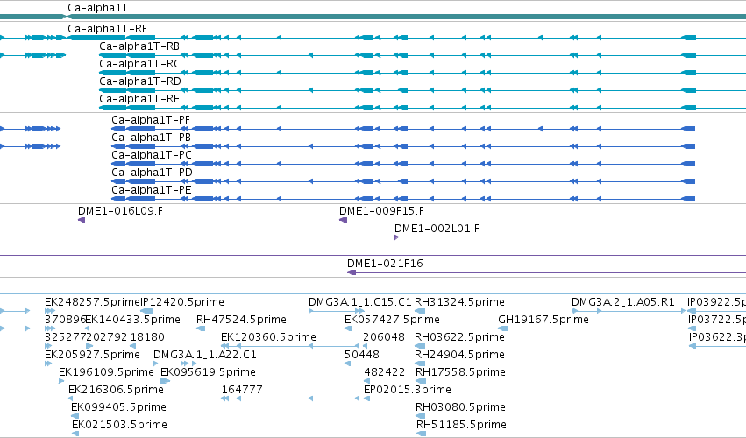The width and height of the screenshot is (746, 438).
Task: Select the DME1-021F16 feature arrowhead
Action: tap(352, 272)
